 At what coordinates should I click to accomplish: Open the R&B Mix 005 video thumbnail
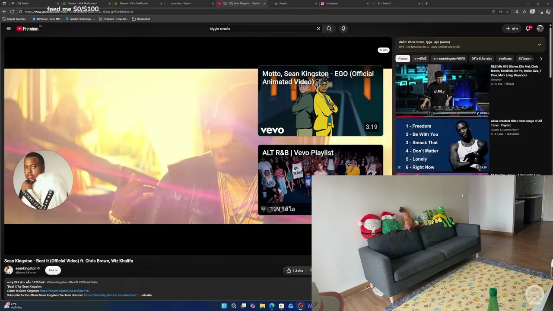(442, 91)
